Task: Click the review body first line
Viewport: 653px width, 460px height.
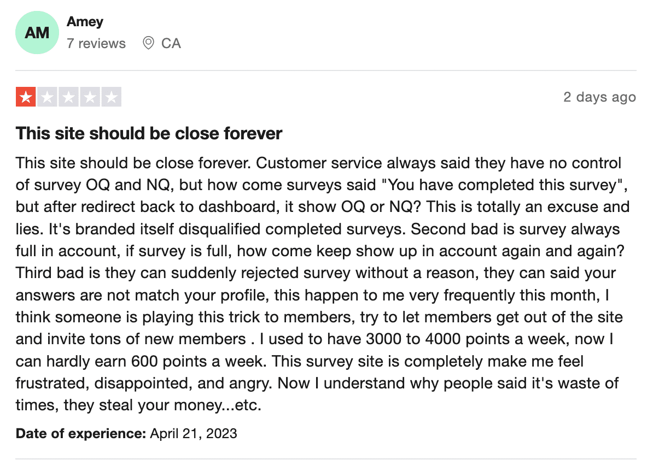Action: 319,163
